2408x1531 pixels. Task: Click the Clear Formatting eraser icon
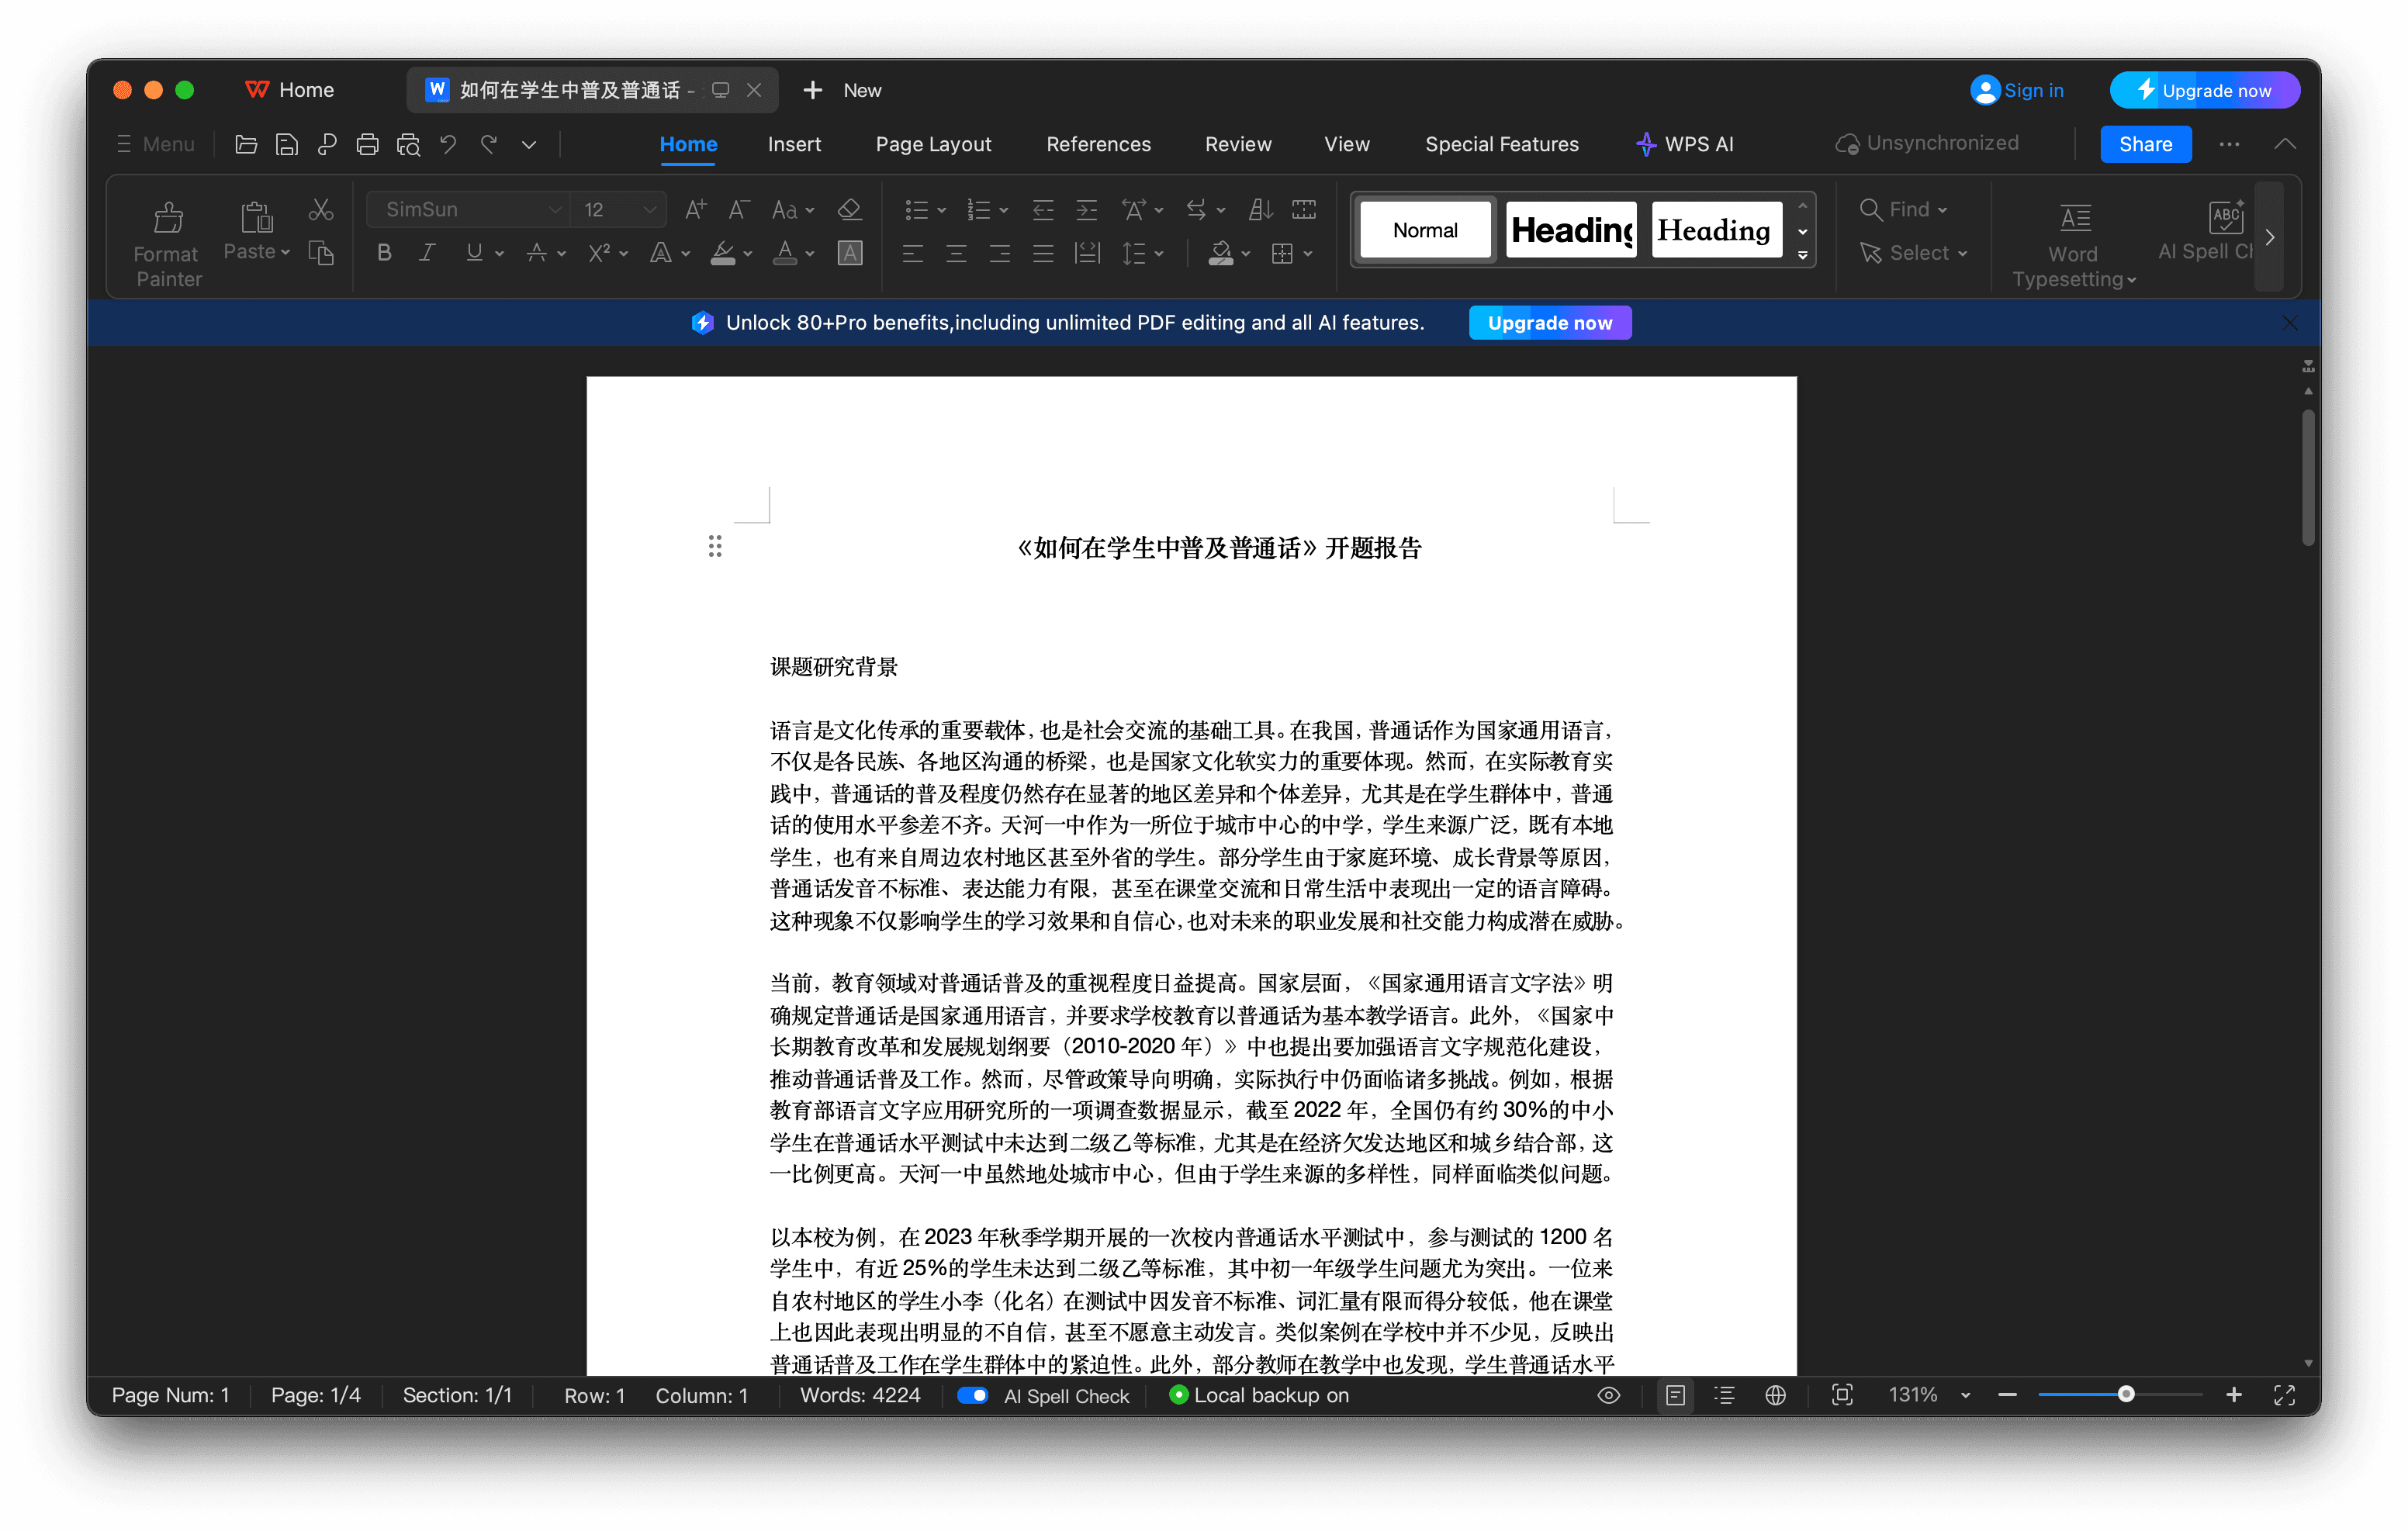coord(849,209)
